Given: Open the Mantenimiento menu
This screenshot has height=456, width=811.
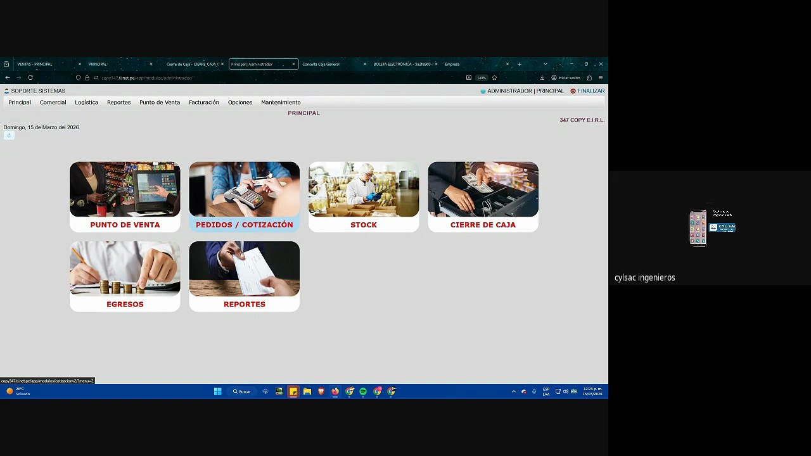Looking at the screenshot, I should point(281,103).
